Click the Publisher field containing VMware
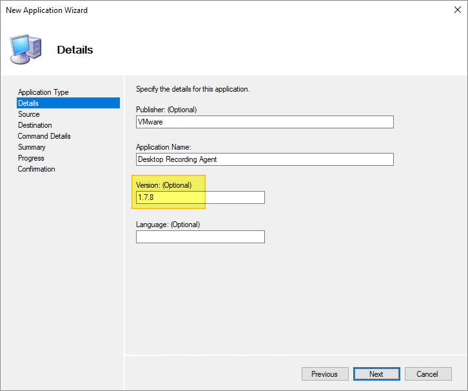This screenshot has width=468, height=391. (x=264, y=122)
